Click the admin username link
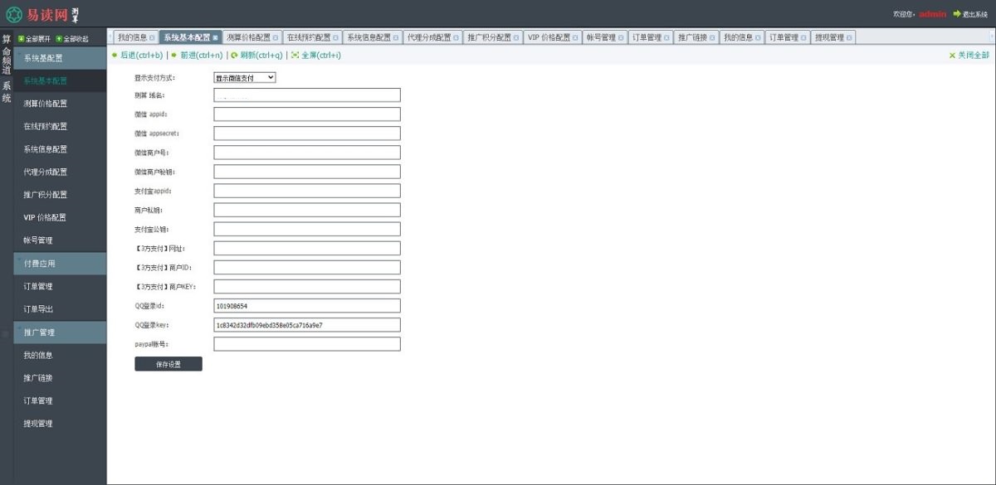This screenshot has width=996, height=485. click(933, 14)
